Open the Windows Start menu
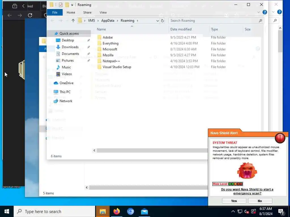The height and width of the screenshot is (217, 290). click(x=7, y=211)
